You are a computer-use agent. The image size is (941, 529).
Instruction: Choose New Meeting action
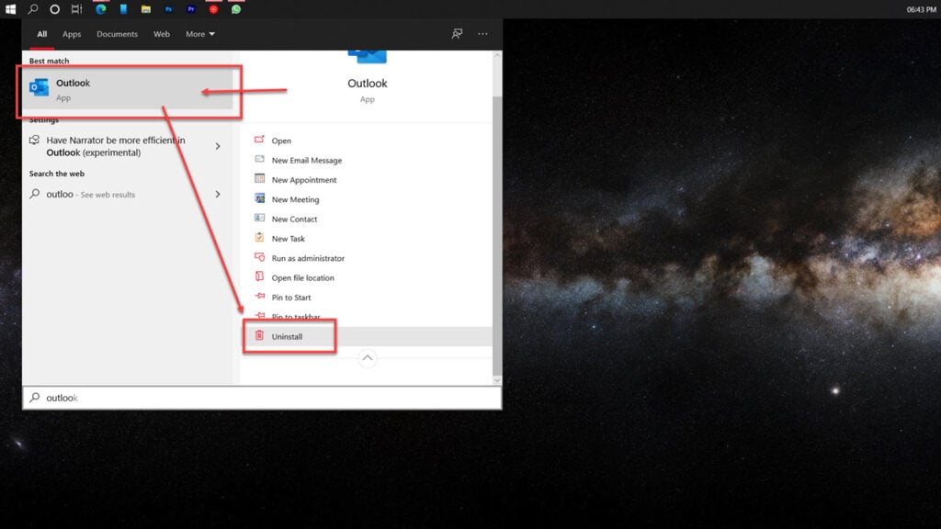tap(295, 199)
